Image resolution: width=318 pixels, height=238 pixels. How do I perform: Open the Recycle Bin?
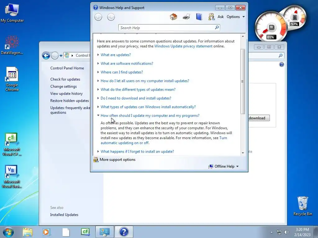point(302,206)
